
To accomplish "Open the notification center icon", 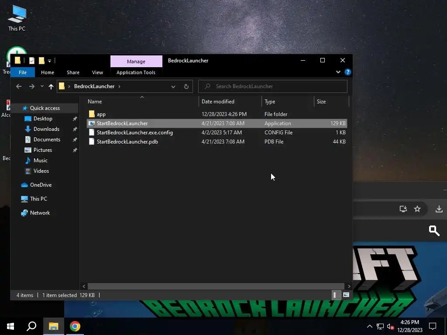I will tap(433, 326).
